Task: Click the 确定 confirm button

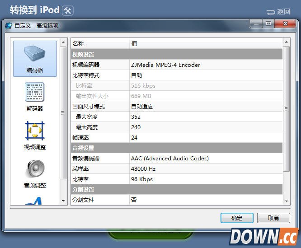Action: point(237,218)
